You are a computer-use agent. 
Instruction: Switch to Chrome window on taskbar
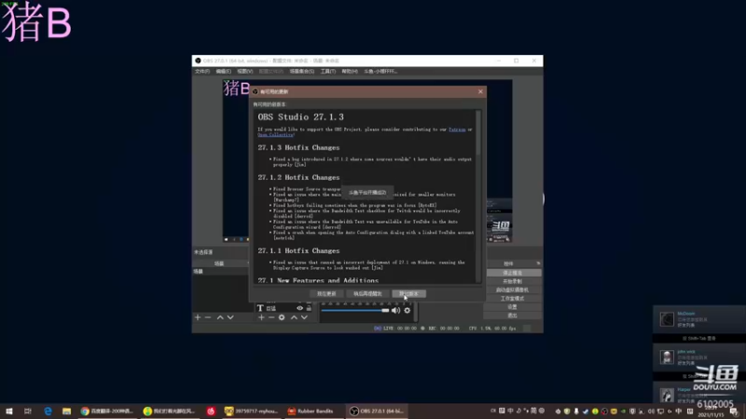pyautogui.click(x=107, y=411)
